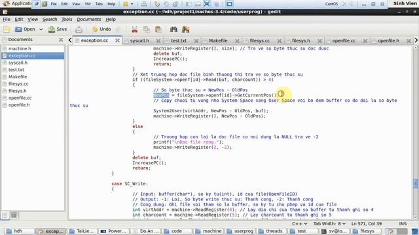The image size is (419, 235).
Task: Close the filesys.h tab
Action: click(319, 40)
